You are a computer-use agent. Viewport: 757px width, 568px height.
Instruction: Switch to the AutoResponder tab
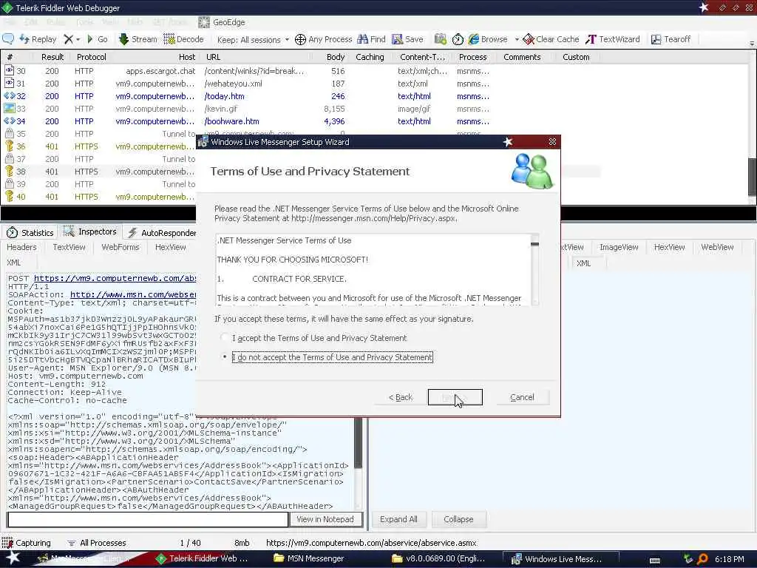(162, 233)
